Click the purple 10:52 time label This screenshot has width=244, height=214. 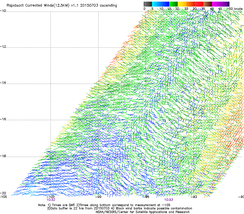(51, 200)
